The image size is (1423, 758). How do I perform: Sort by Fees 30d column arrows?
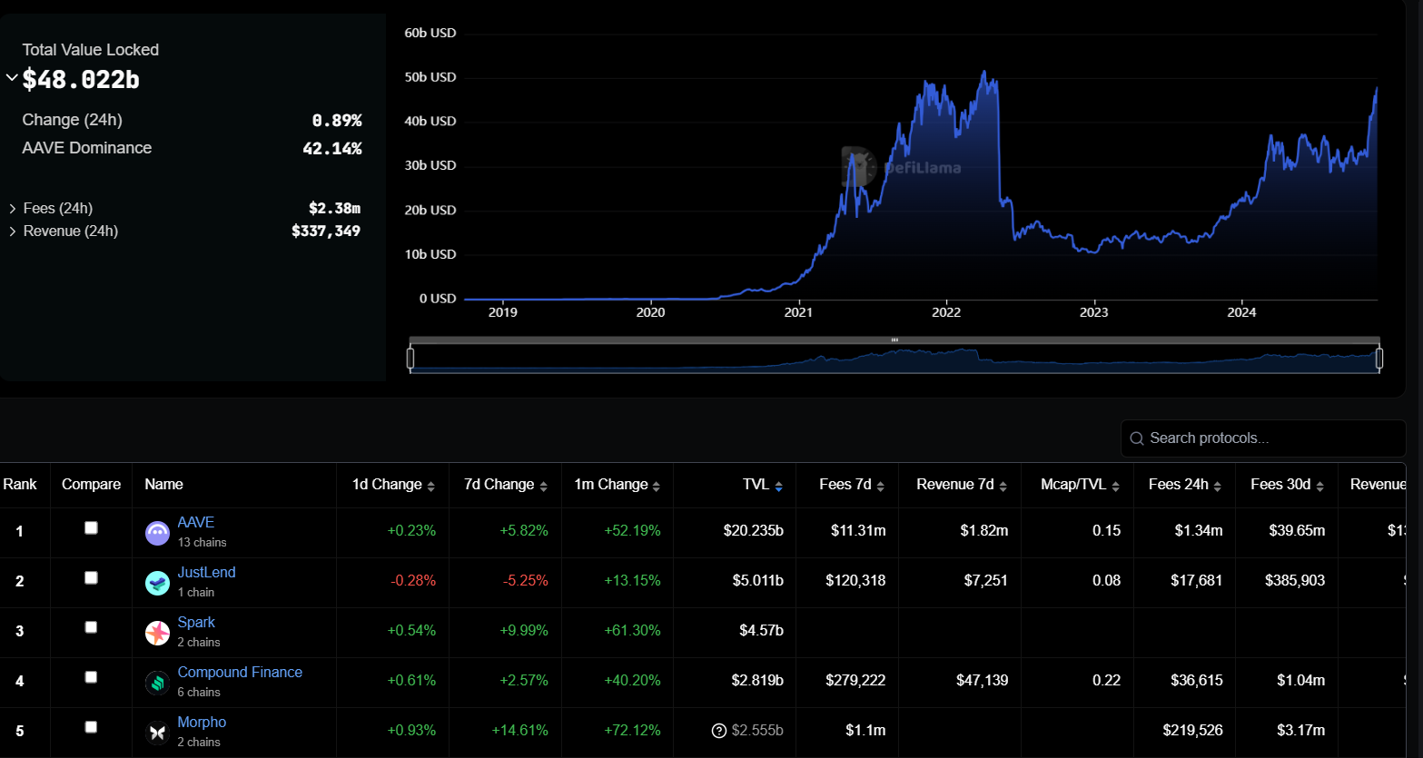(x=1320, y=487)
